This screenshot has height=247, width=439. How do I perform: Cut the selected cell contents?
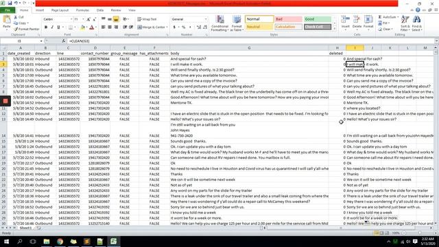[19, 17]
